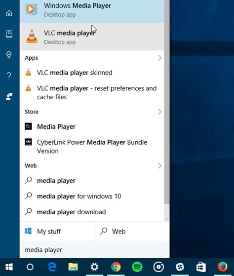Open CyberLink Power Media Player Bundle Version
Screen dimensions: 234x276
[92, 147]
